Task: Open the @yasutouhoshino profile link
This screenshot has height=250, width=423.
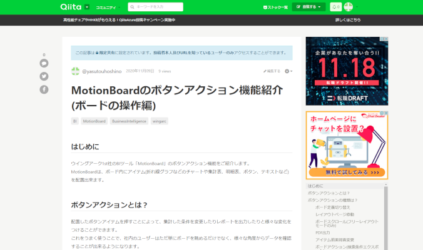Action: pyautogui.click(x=102, y=71)
